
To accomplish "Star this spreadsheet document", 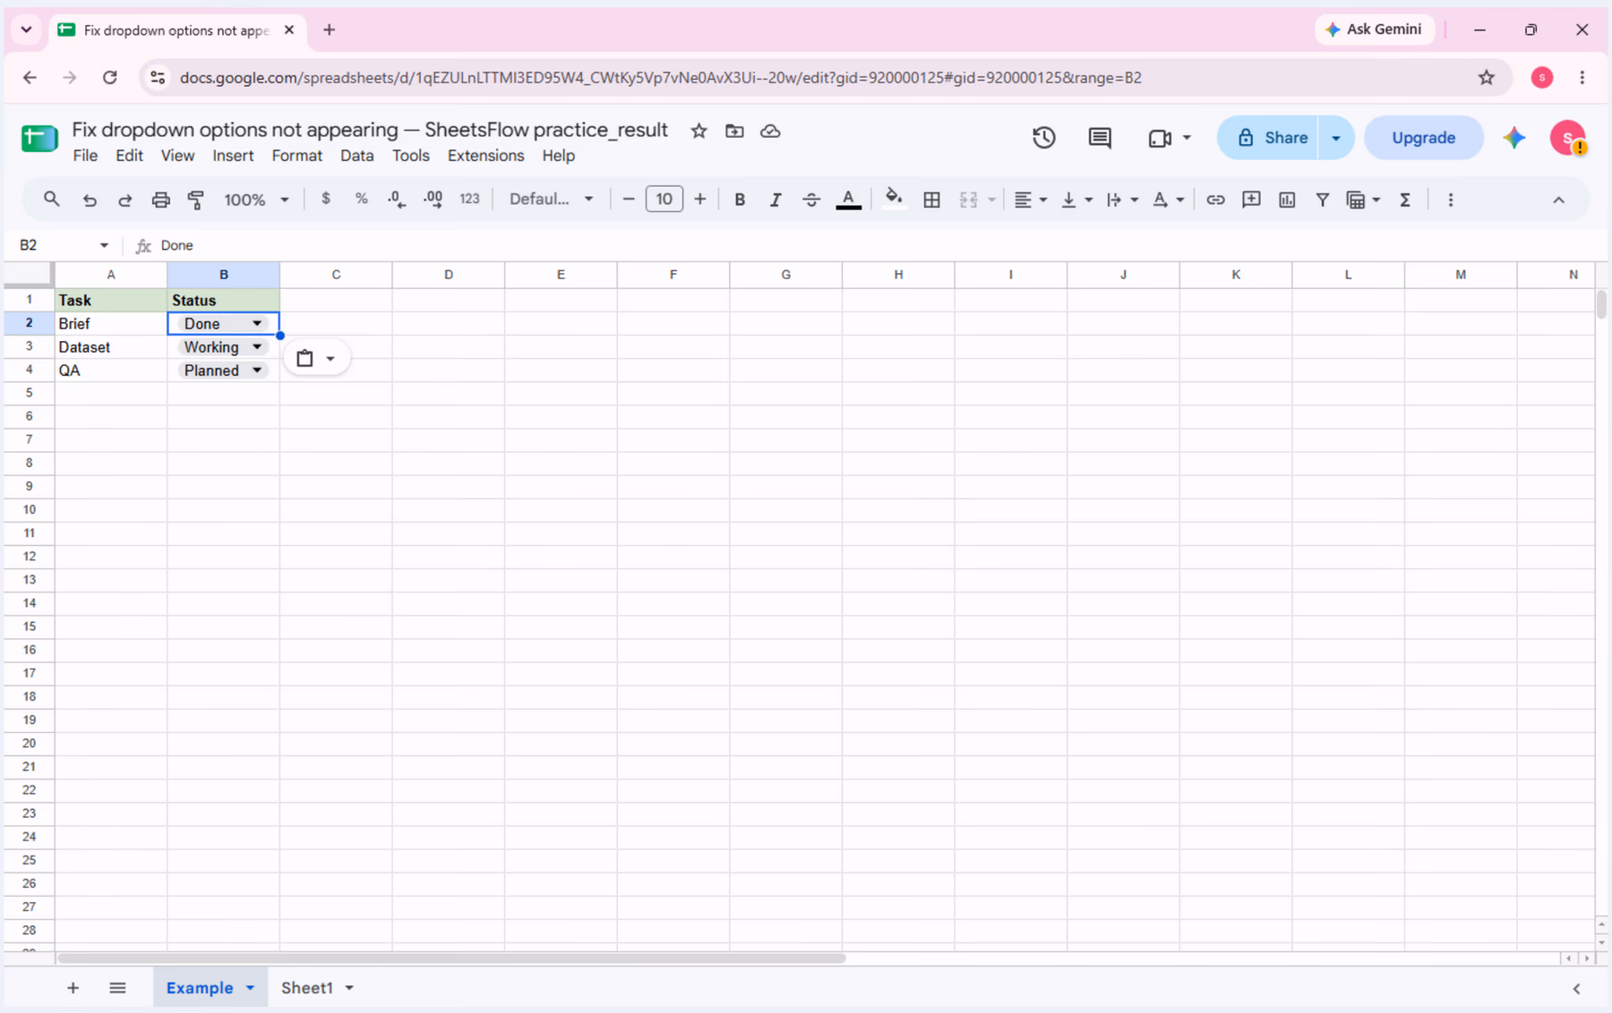I will tap(699, 131).
